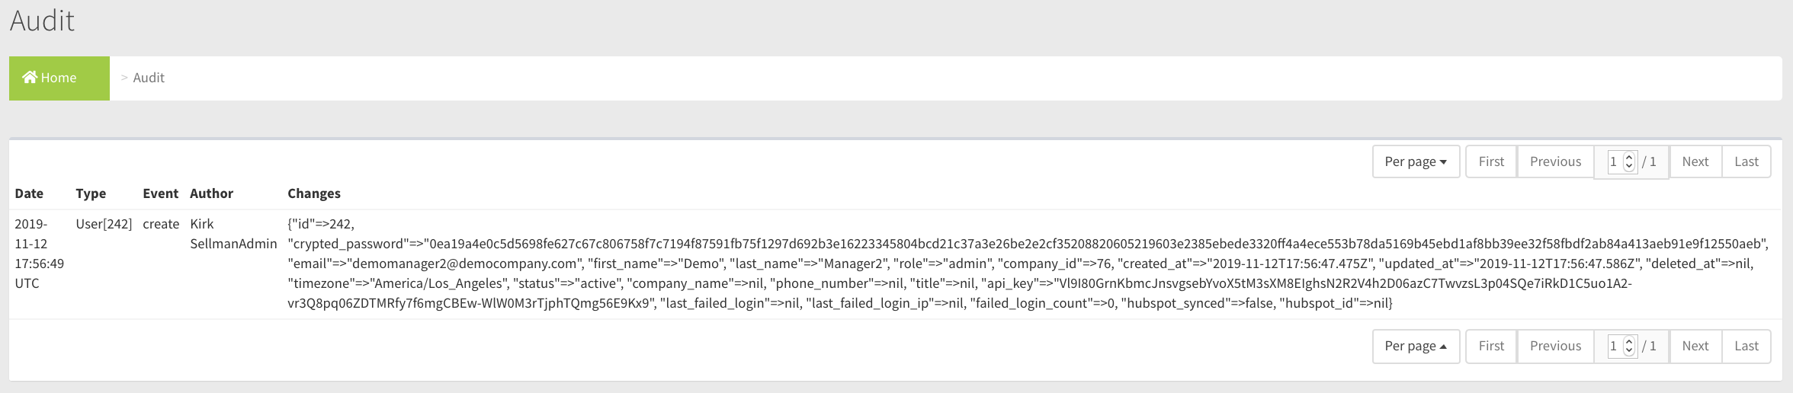Click the First button above the table
Viewport: 1793px width, 393px height.
pos(1491,161)
